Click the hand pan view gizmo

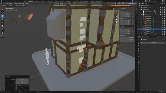(116, 19)
